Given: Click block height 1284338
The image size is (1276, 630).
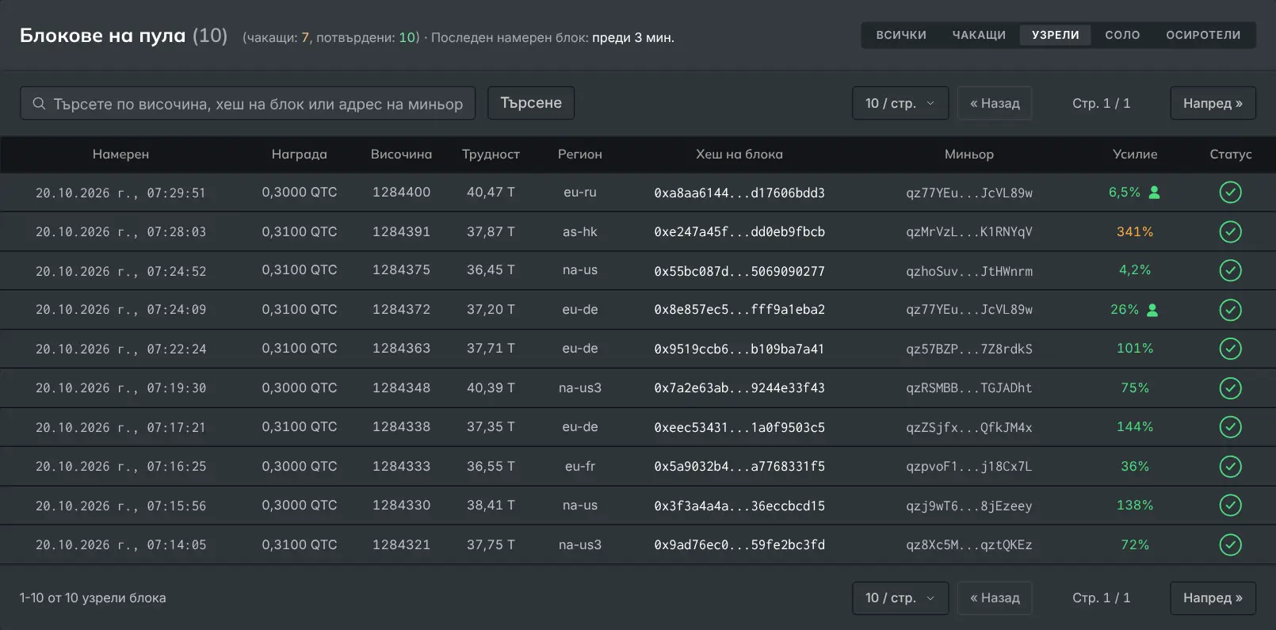Looking at the screenshot, I should tap(401, 427).
